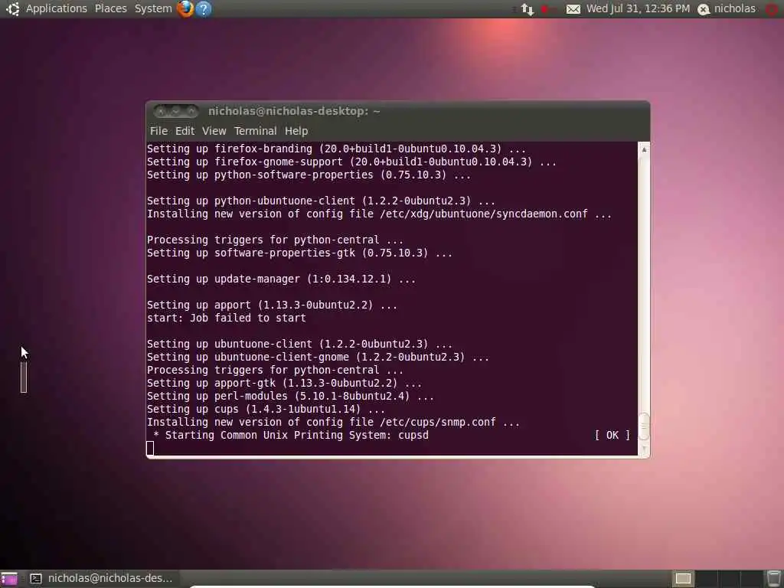Click the '[ OK ]' status text
Viewport: 784px width, 588px height.
point(612,435)
